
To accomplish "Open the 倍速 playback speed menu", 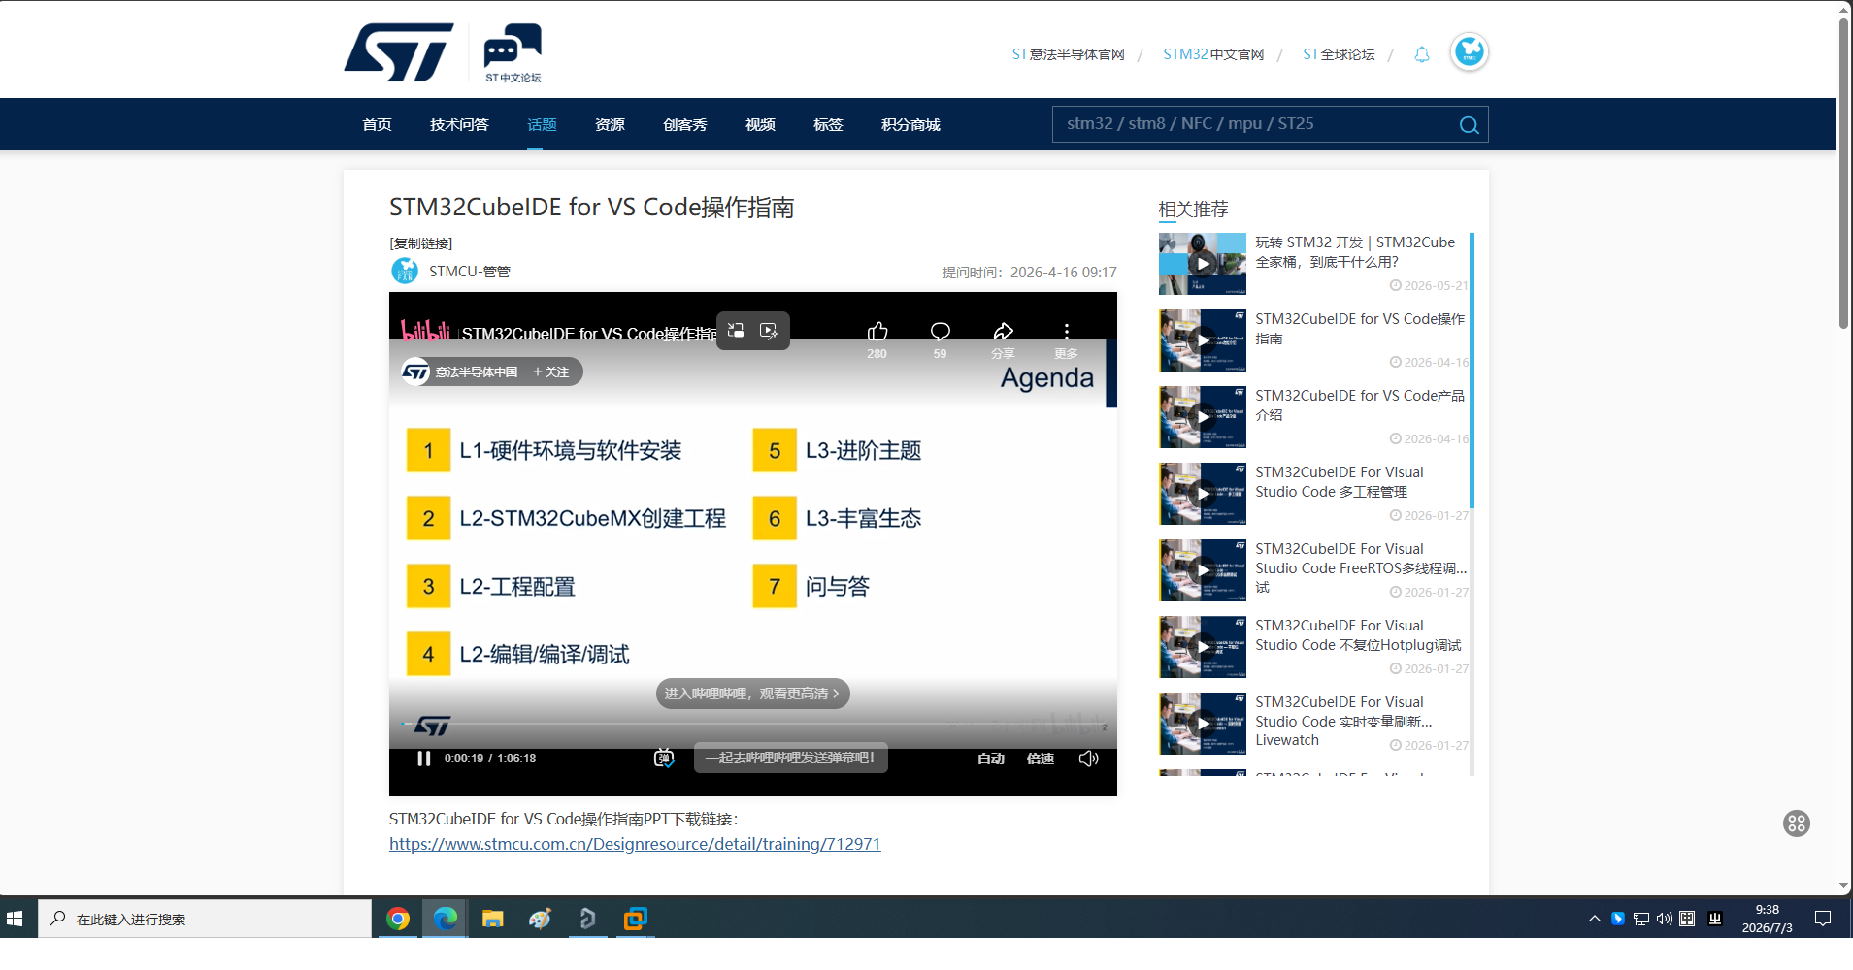I will point(1041,759).
